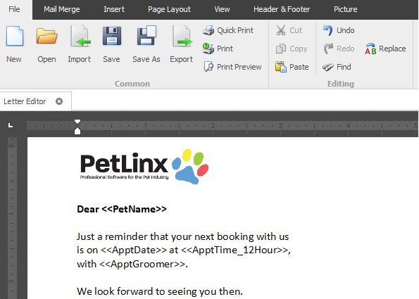Image resolution: width=419 pixels, height=299 pixels.
Task: Create a new document with New icon
Action: tap(14, 37)
